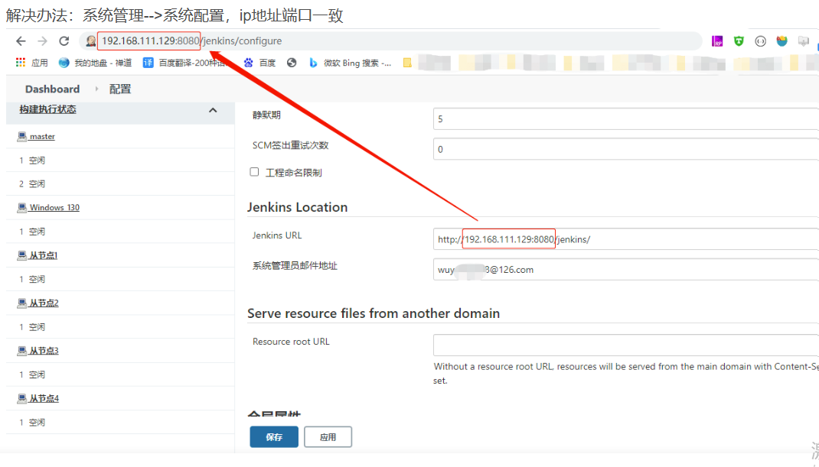
Task: Open the Axure RP browser extension
Action: tap(717, 41)
